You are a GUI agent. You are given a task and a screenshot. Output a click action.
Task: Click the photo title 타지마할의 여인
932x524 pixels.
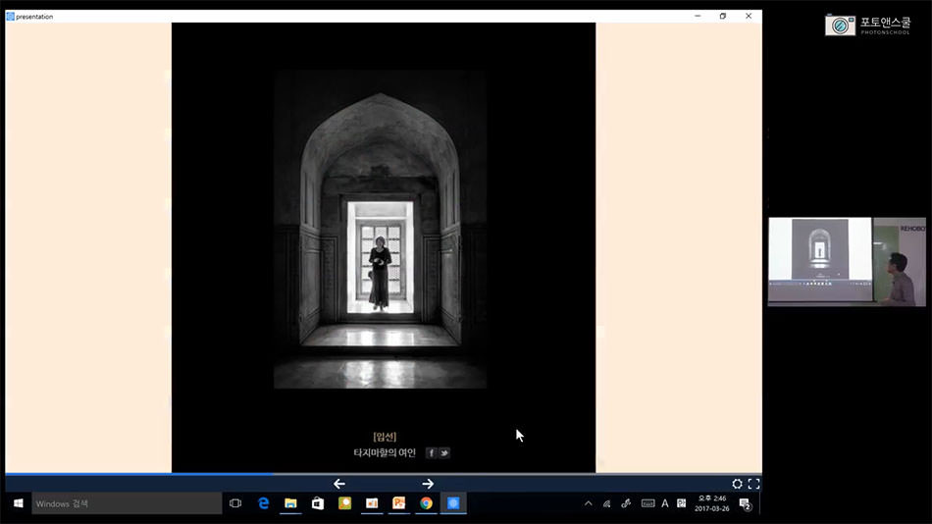[385, 453]
